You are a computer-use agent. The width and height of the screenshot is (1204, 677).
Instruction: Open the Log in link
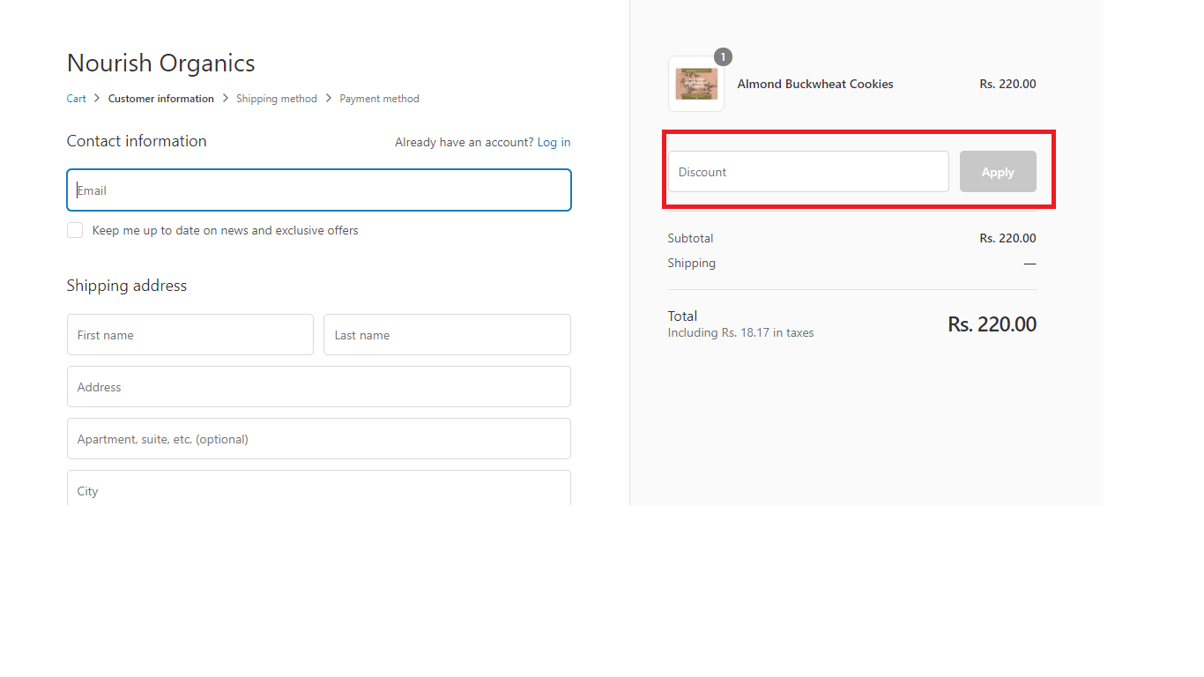(x=554, y=142)
